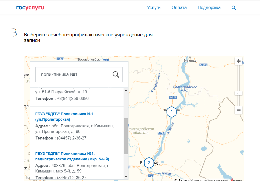Open the site search magnifier in header
This screenshot has height=181, width=260.
pyautogui.click(x=234, y=8)
